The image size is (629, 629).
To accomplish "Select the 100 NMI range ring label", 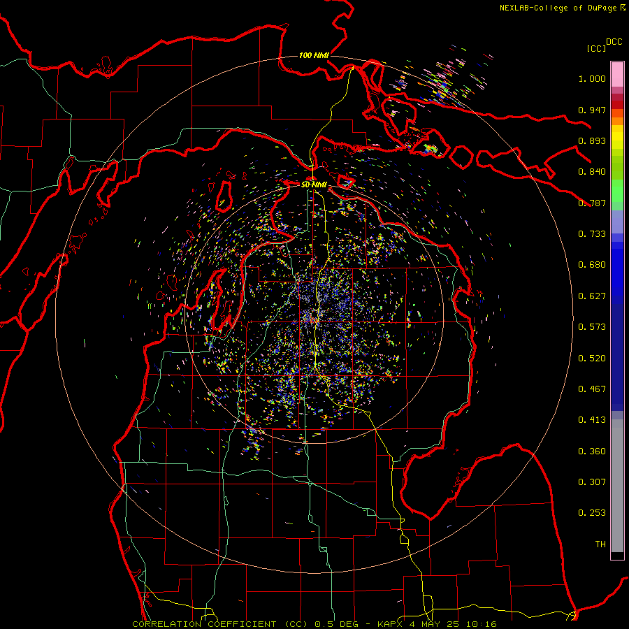I will coord(314,55).
